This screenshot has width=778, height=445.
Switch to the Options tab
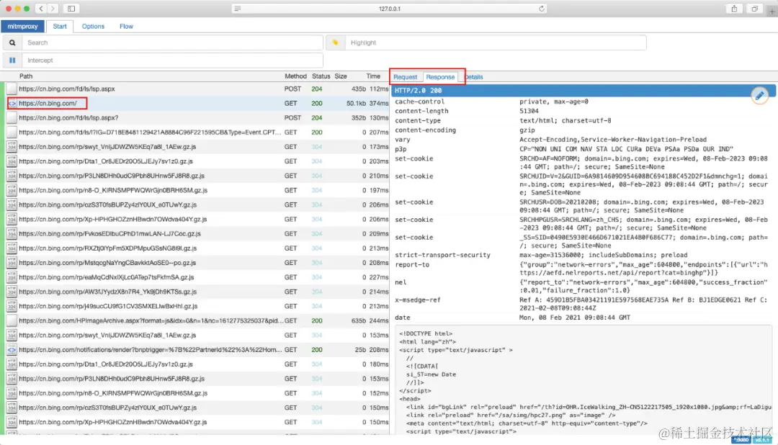click(x=93, y=27)
